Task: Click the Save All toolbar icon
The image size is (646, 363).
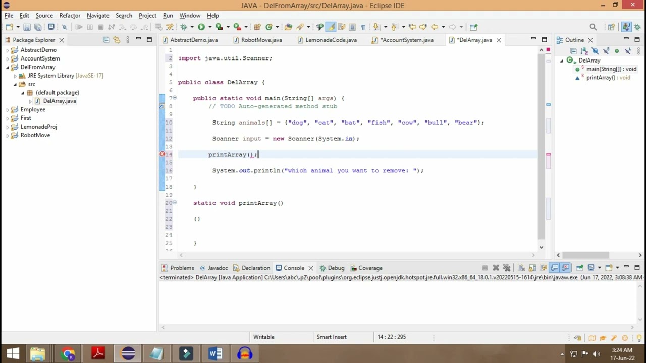Action: [x=38, y=27]
